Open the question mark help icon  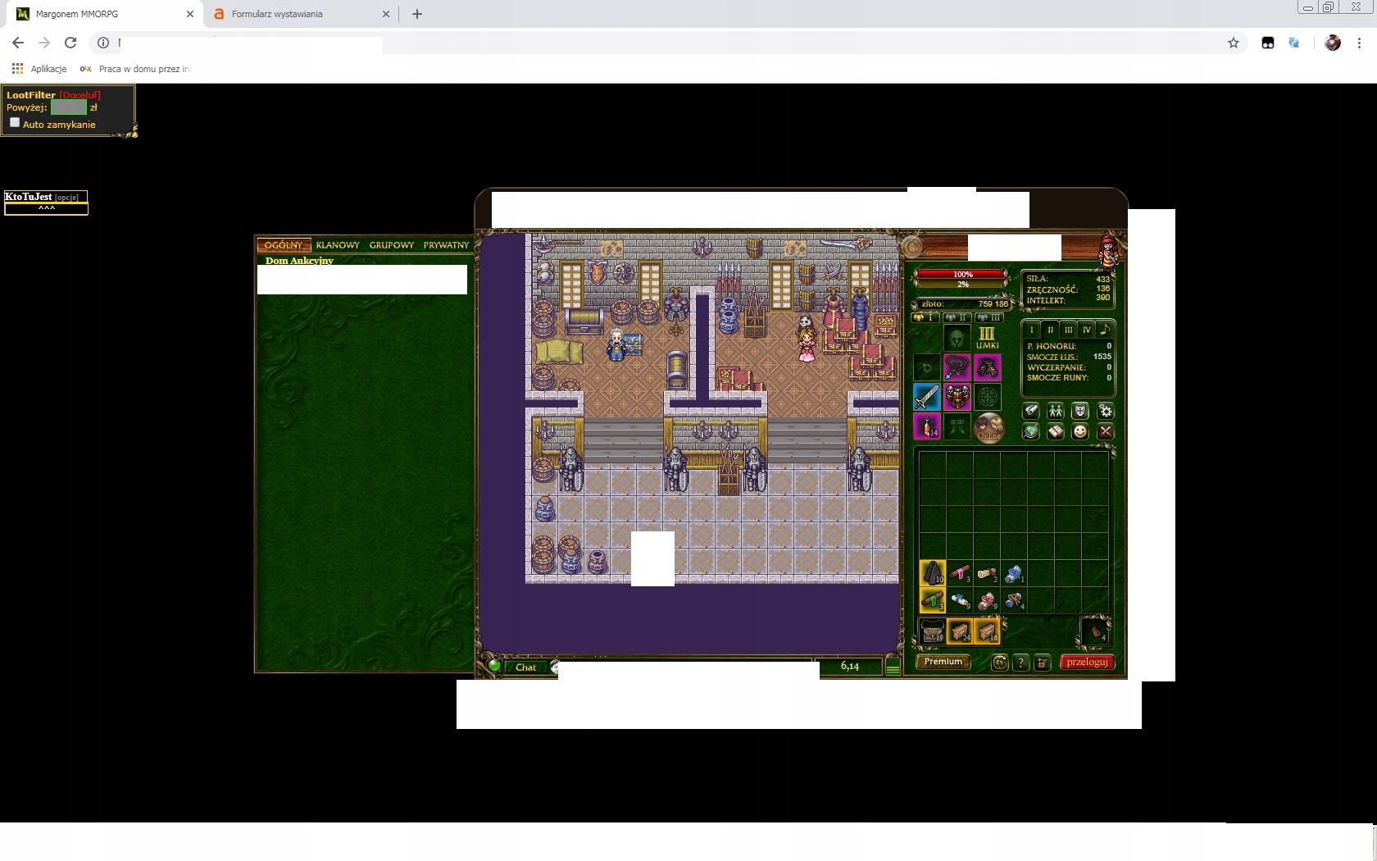[1020, 663]
